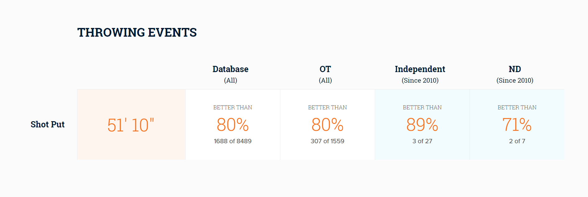Click the 3 of 27 rank text
This screenshot has width=588, height=197.
pos(422,141)
